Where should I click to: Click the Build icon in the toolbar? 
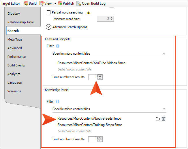[x=26, y=3]
